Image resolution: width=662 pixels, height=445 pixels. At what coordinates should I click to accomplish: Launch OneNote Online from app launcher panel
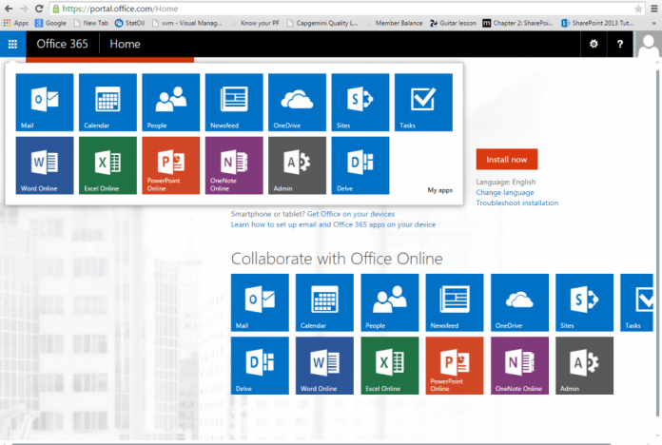pyautogui.click(x=234, y=165)
